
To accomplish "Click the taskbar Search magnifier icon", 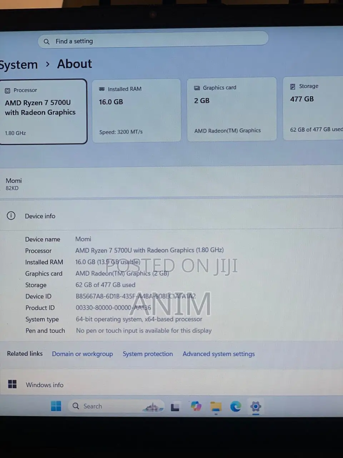I will tap(76, 406).
